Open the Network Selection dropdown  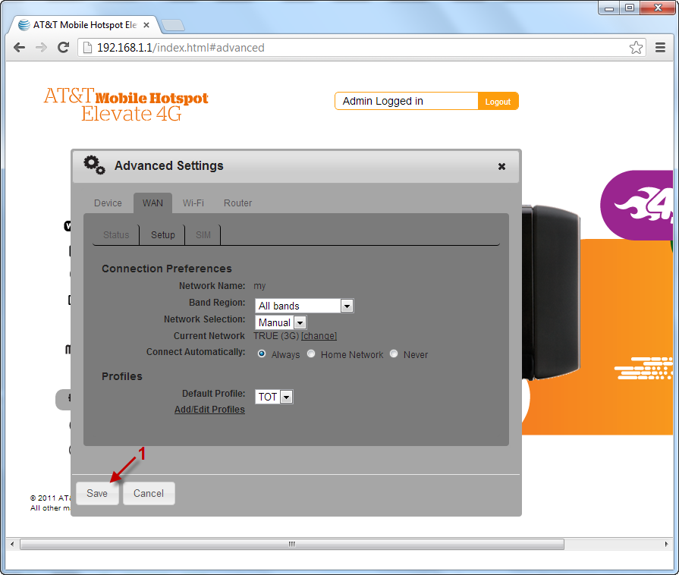click(x=281, y=322)
